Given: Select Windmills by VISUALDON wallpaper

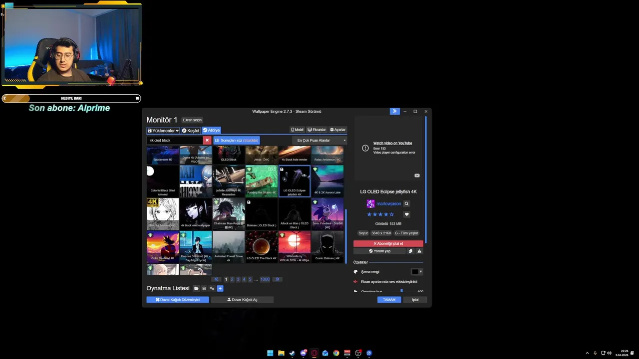Looking at the screenshot, I should tap(295, 247).
